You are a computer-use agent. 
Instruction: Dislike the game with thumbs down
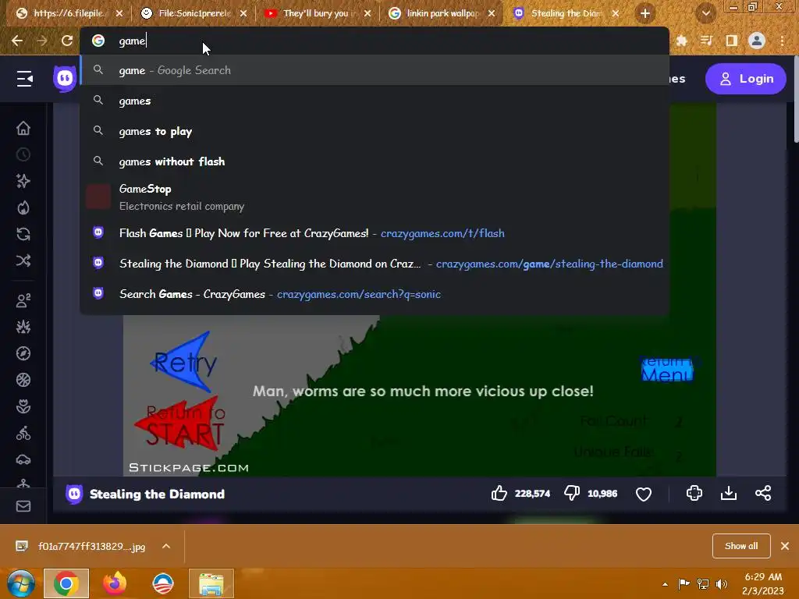(x=572, y=493)
